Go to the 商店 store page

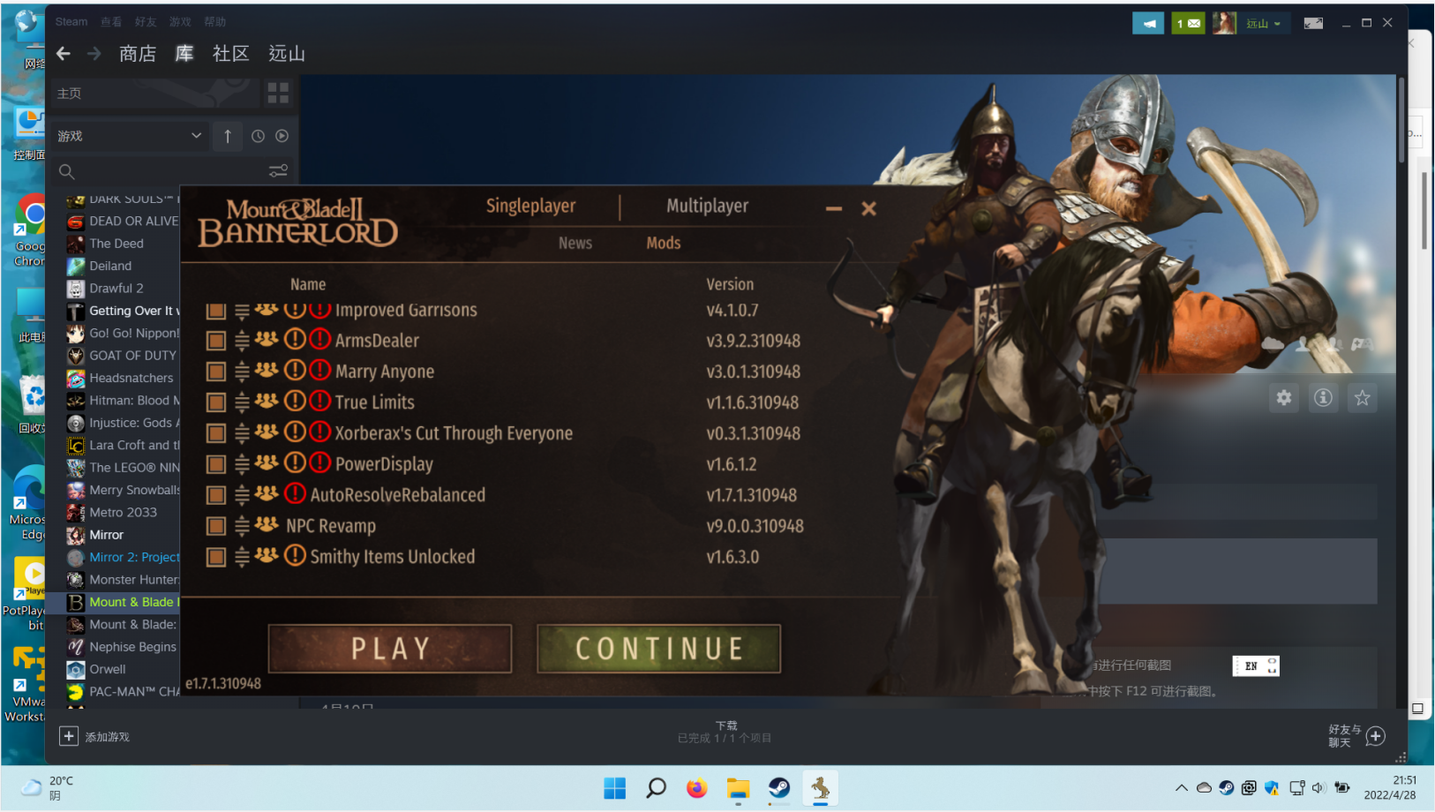138,54
